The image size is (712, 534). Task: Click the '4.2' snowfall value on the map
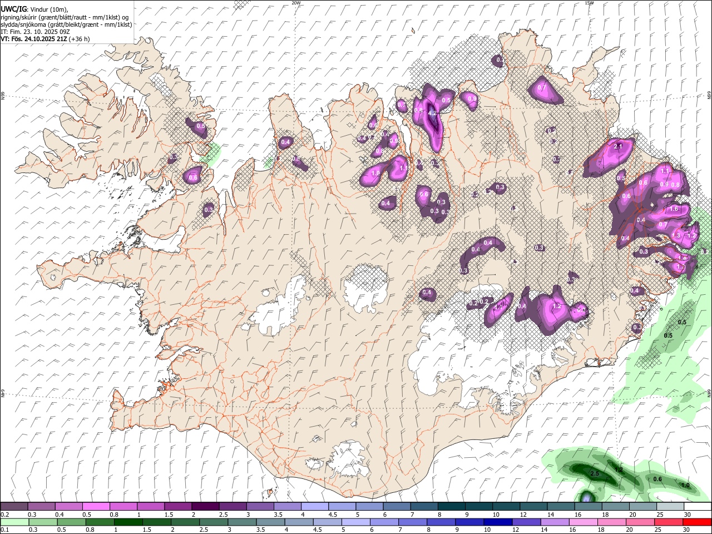[x=433, y=113]
